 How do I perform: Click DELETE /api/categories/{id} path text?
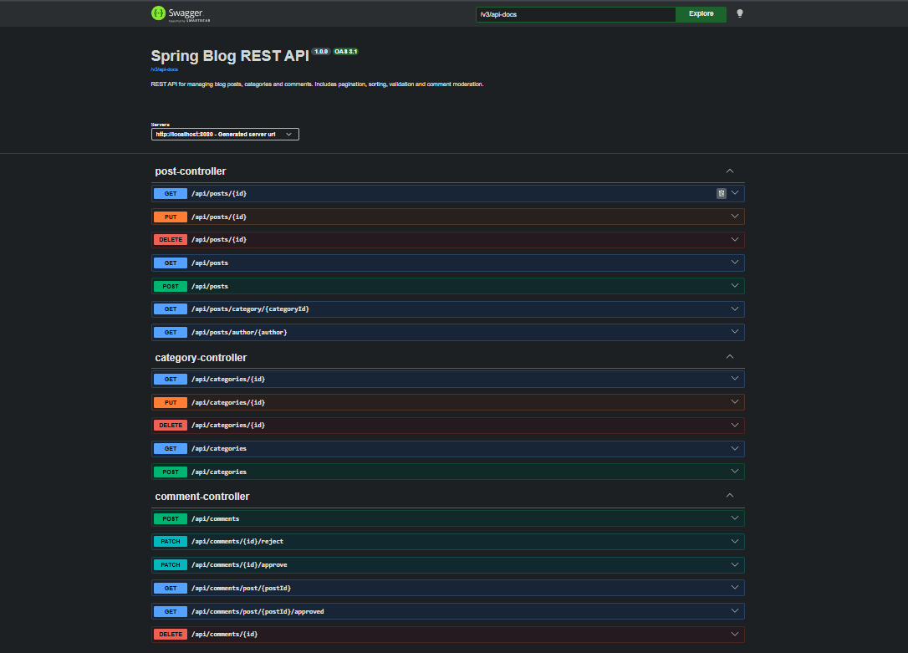coord(228,426)
